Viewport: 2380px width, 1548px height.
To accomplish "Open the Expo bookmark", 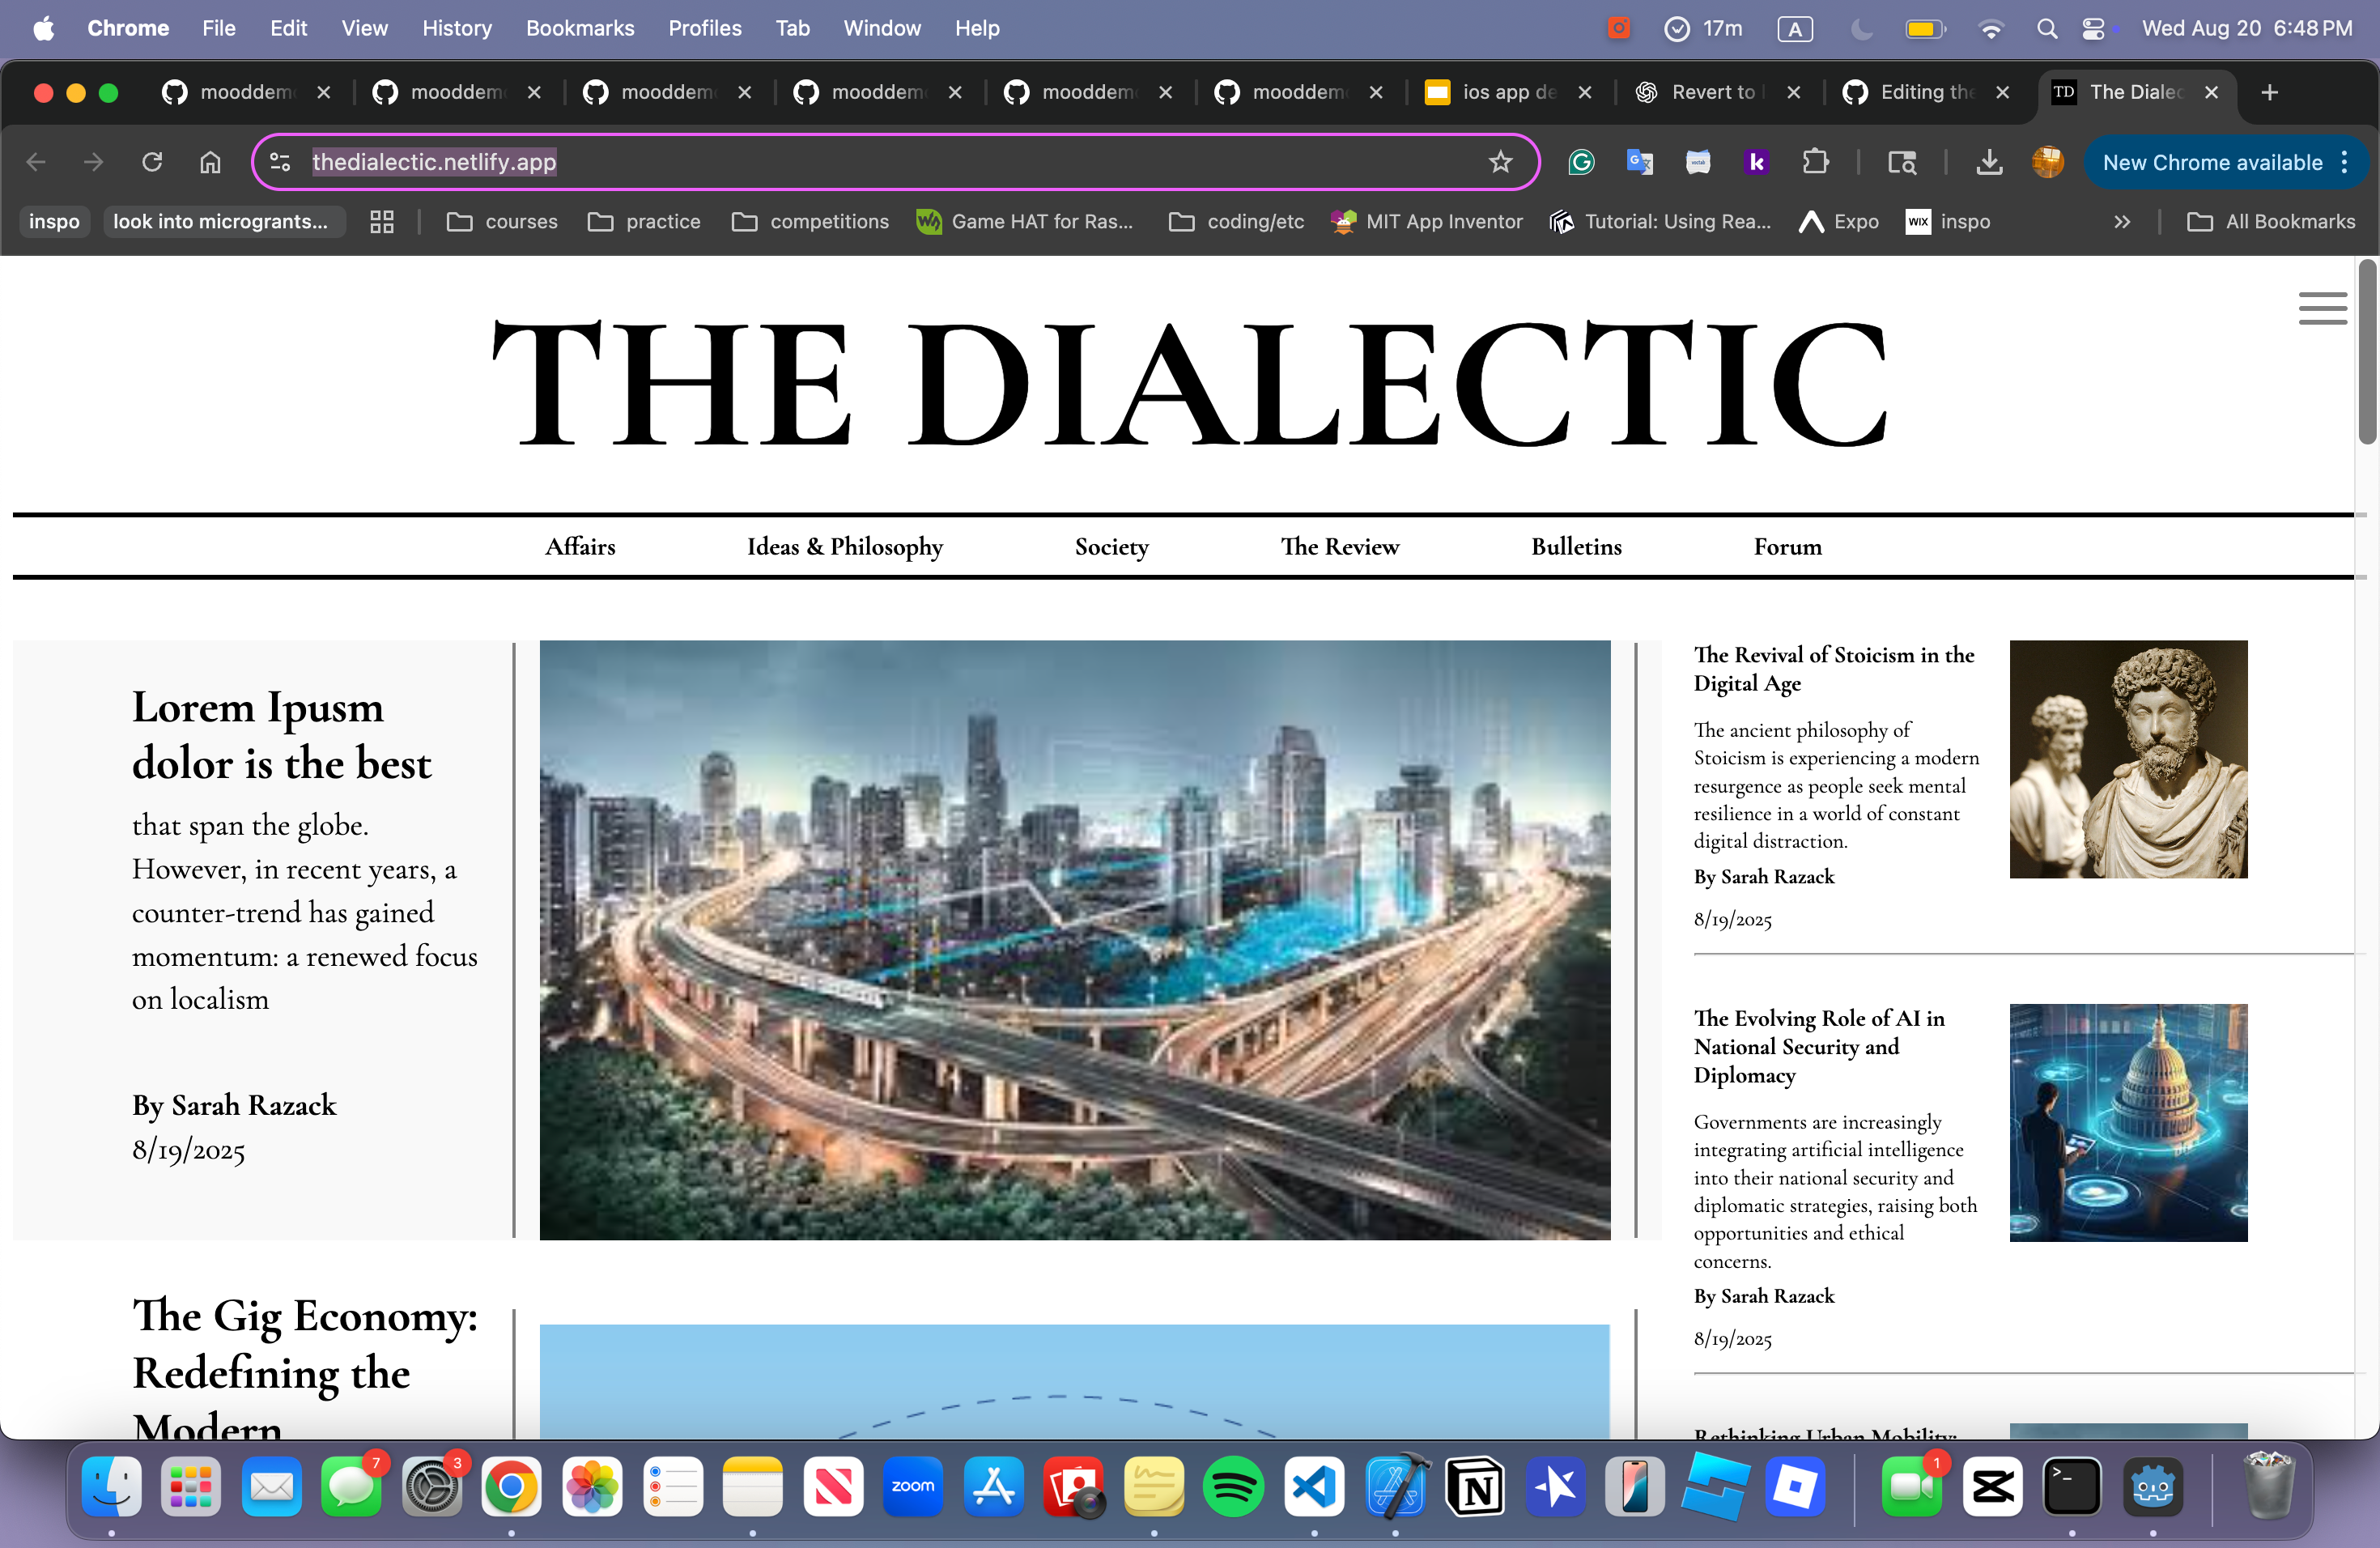I will (1838, 222).
